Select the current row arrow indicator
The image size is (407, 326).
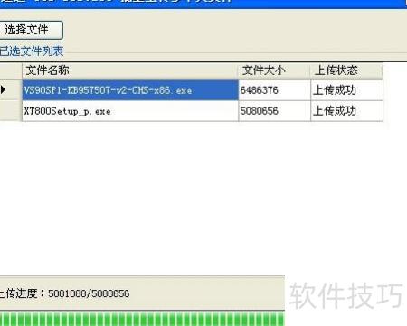coord(3,89)
